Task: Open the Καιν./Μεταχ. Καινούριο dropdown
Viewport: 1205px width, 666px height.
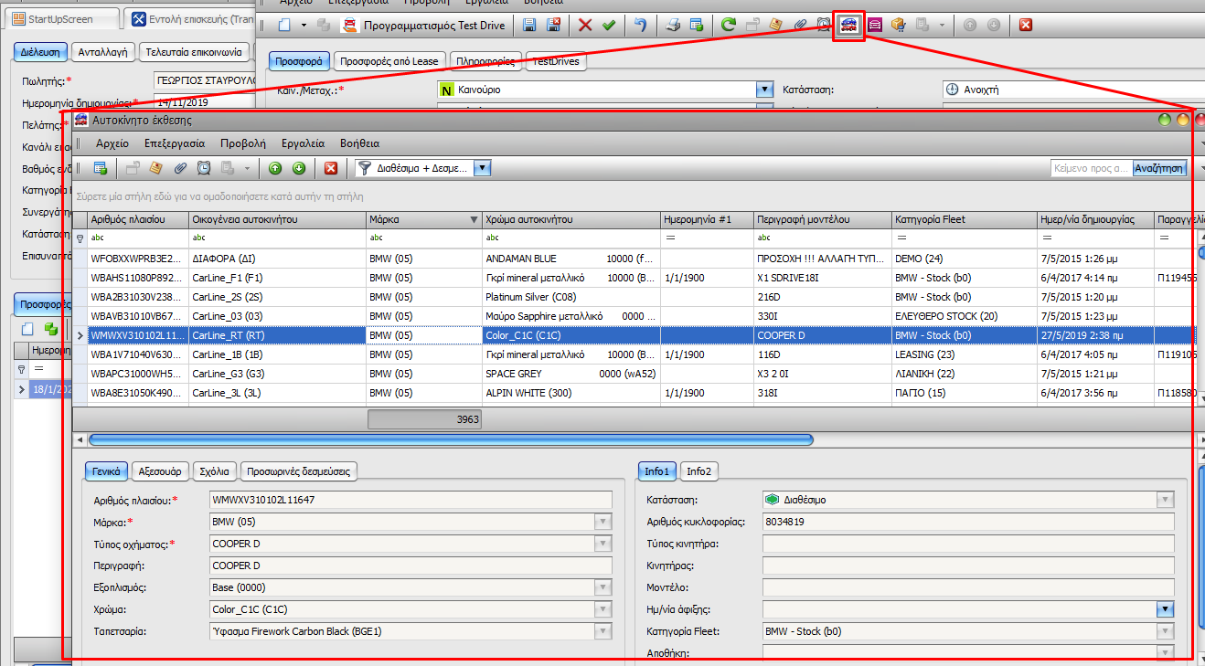Action: tap(765, 90)
